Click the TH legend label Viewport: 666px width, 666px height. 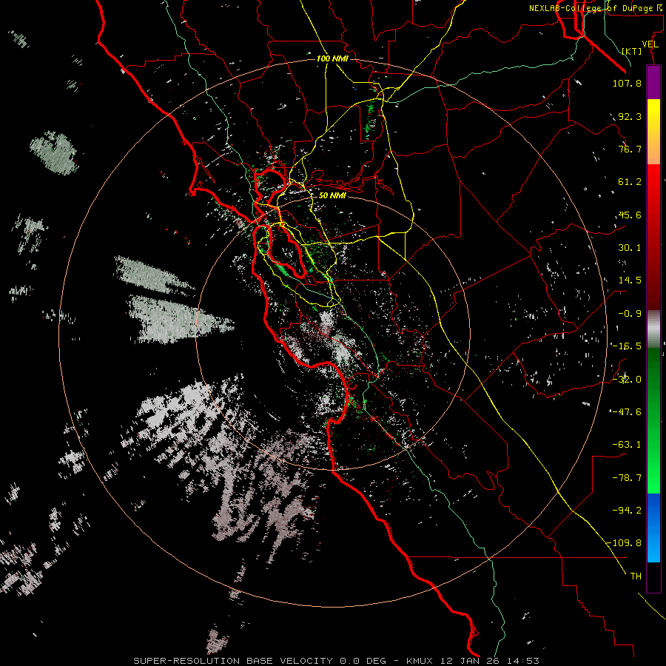pos(636,576)
